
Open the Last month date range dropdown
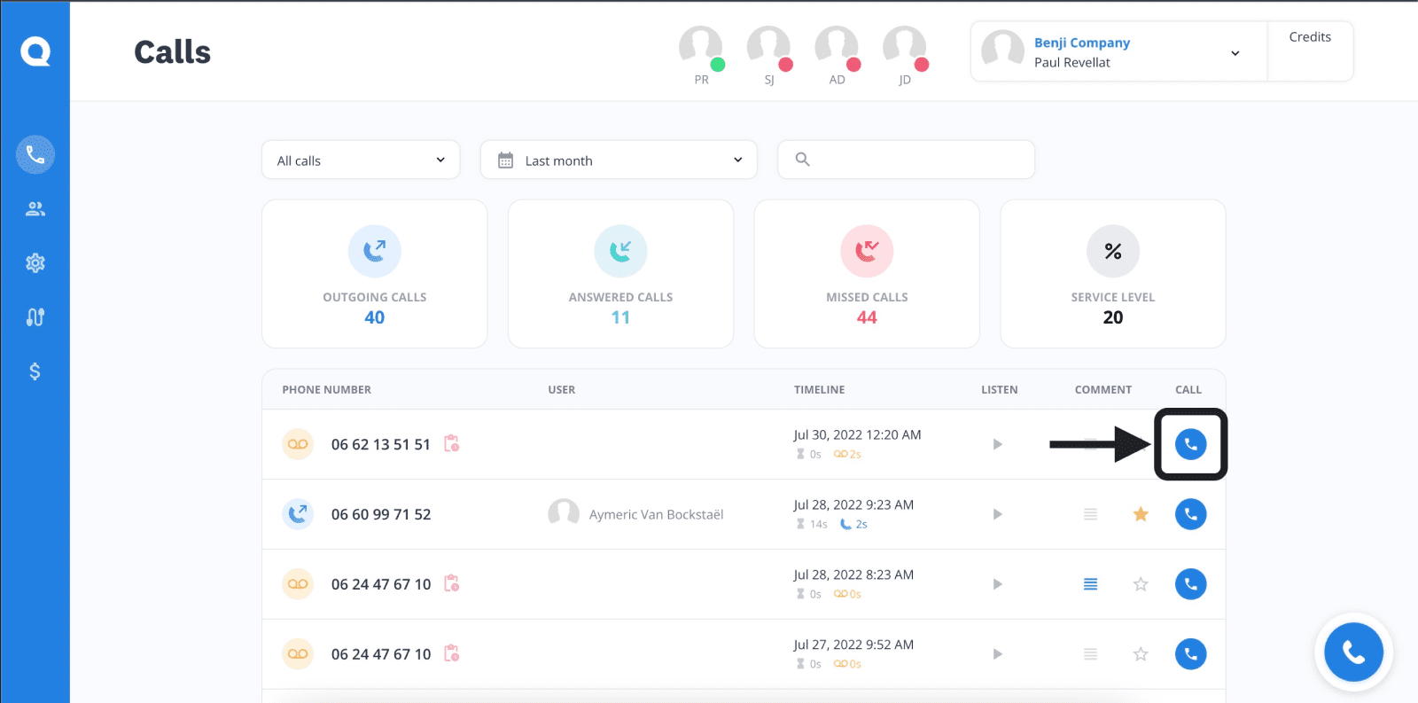(619, 160)
